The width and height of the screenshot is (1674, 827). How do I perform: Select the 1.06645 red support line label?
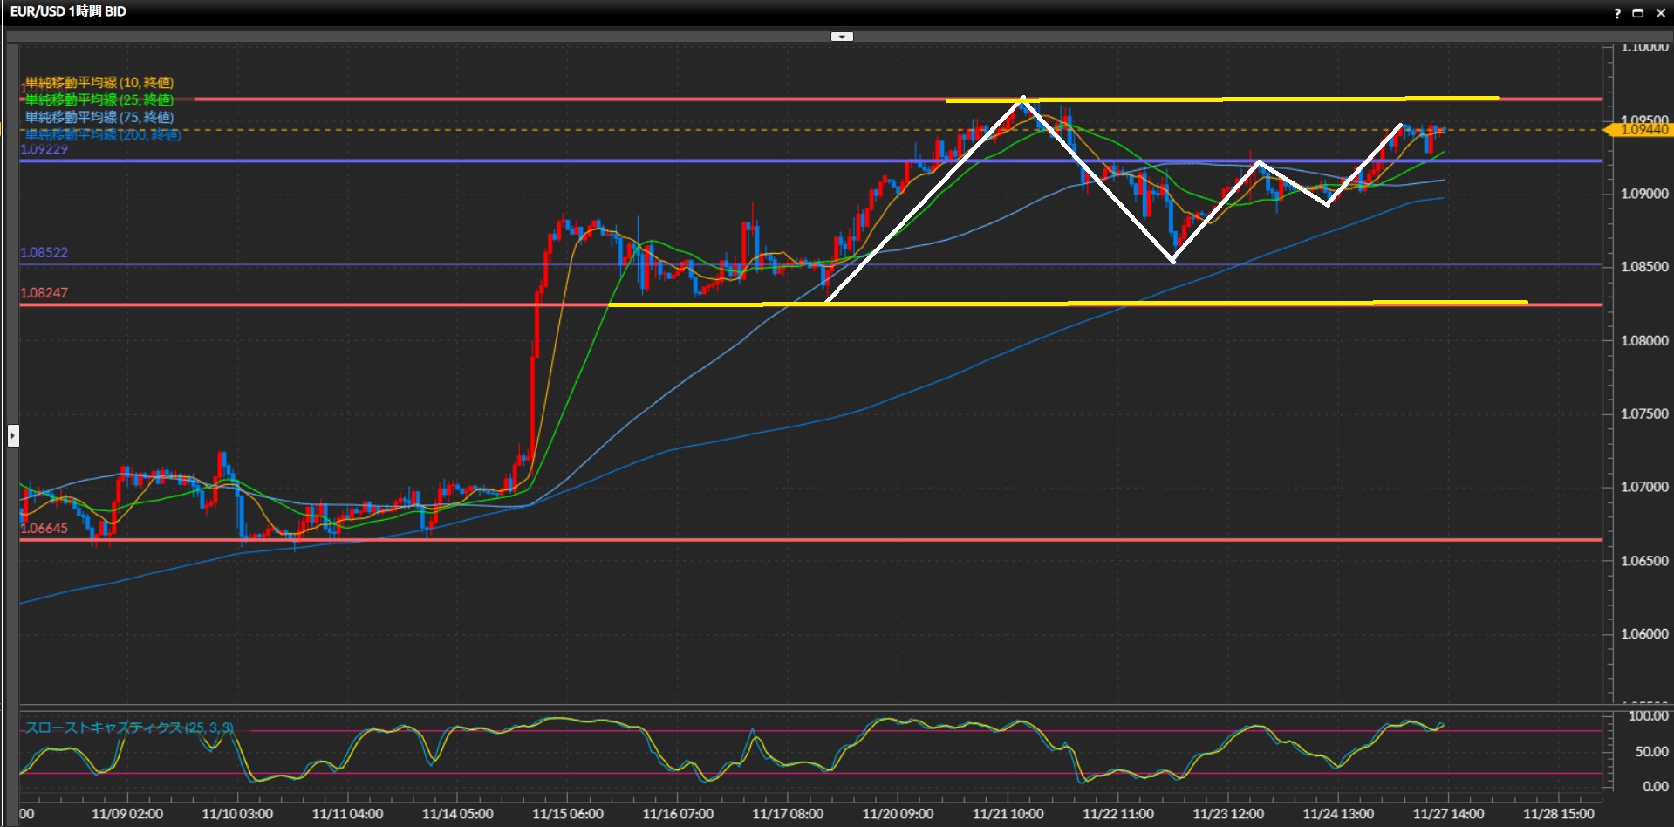[x=44, y=529]
